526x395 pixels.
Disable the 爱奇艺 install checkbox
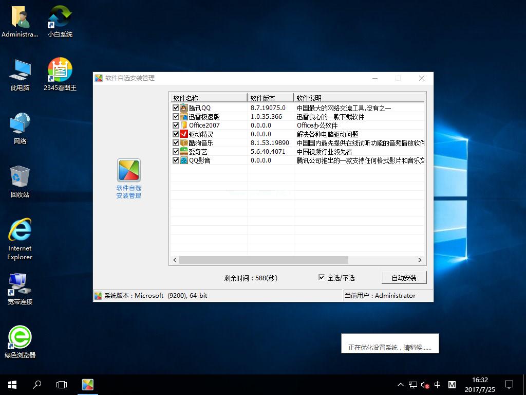(176, 151)
